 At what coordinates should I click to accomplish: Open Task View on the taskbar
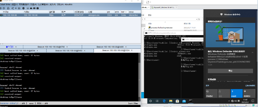(x=157, y=101)
